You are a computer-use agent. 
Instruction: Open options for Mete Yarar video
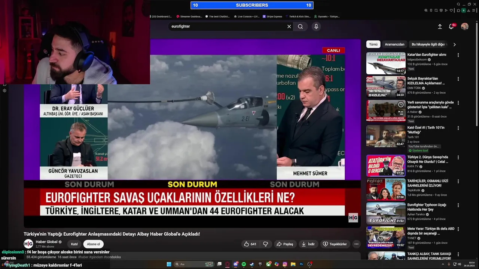coord(458,229)
